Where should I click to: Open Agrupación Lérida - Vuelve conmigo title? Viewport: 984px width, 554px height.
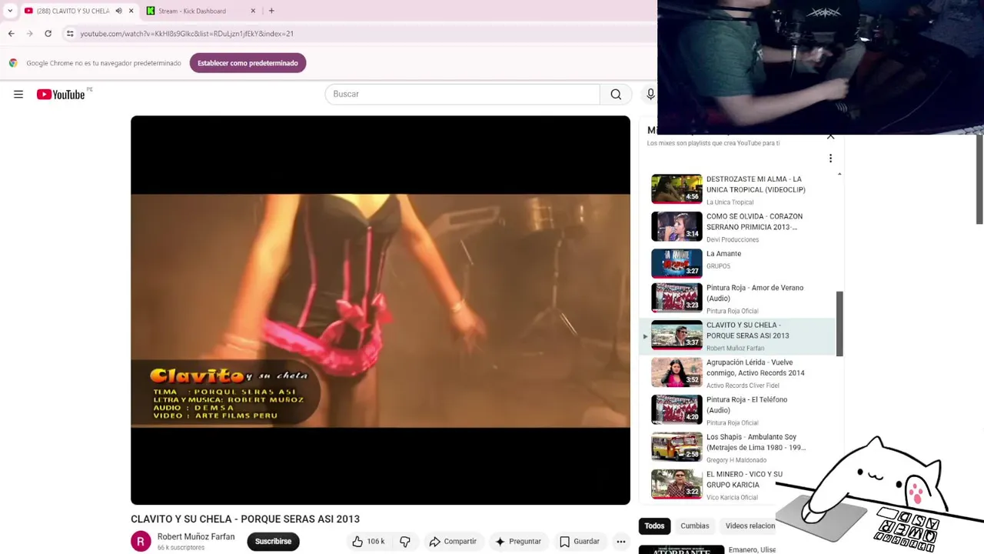pyautogui.click(x=755, y=368)
